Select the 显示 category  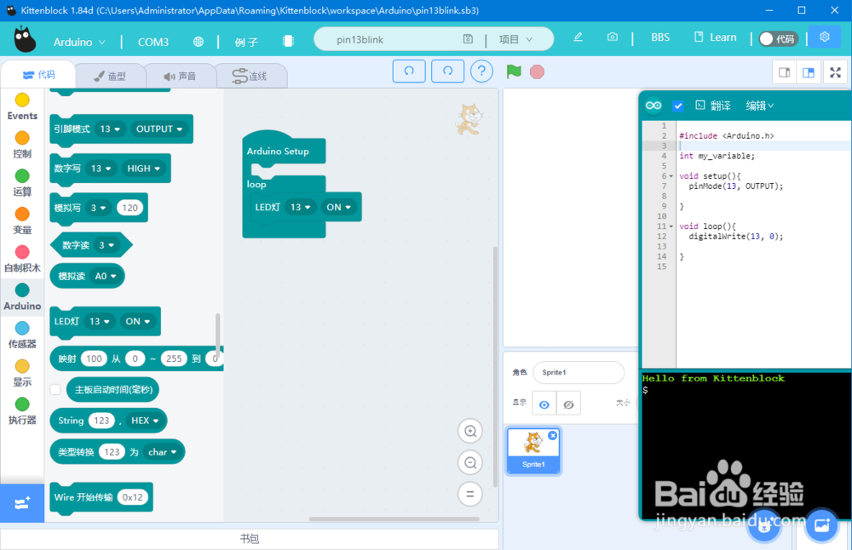(22, 372)
